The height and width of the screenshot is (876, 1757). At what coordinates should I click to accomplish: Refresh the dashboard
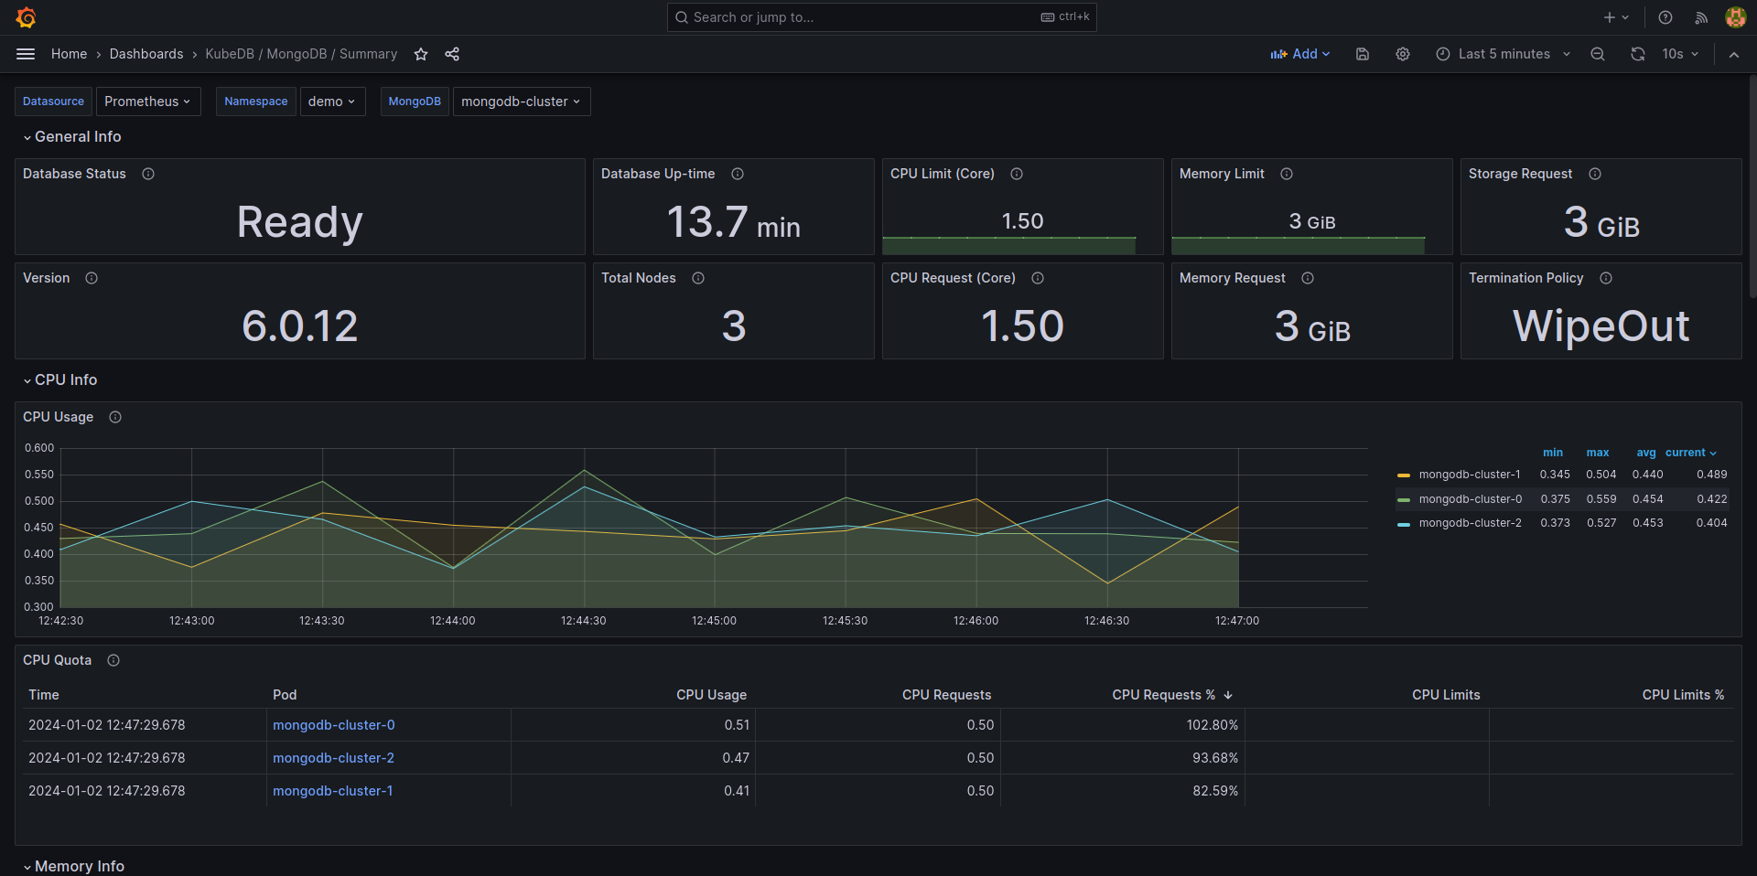pyautogui.click(x=1637, y=54)
